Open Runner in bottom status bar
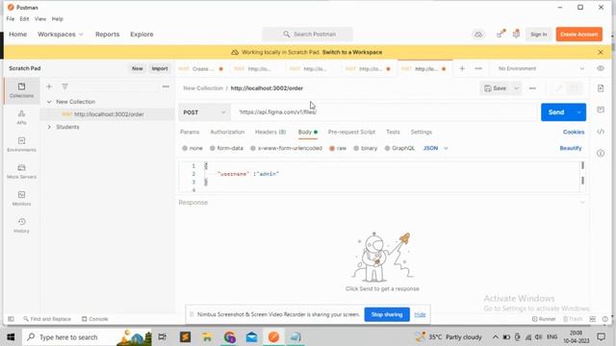The height and width of the screenshot is (346, 616). tap(544, 319)
